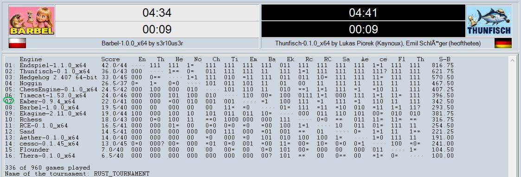The height and width of the screenshot is (177, 521).
Task: Click Barbel's main clock showing 04:34
Action: tap(157, 13)
